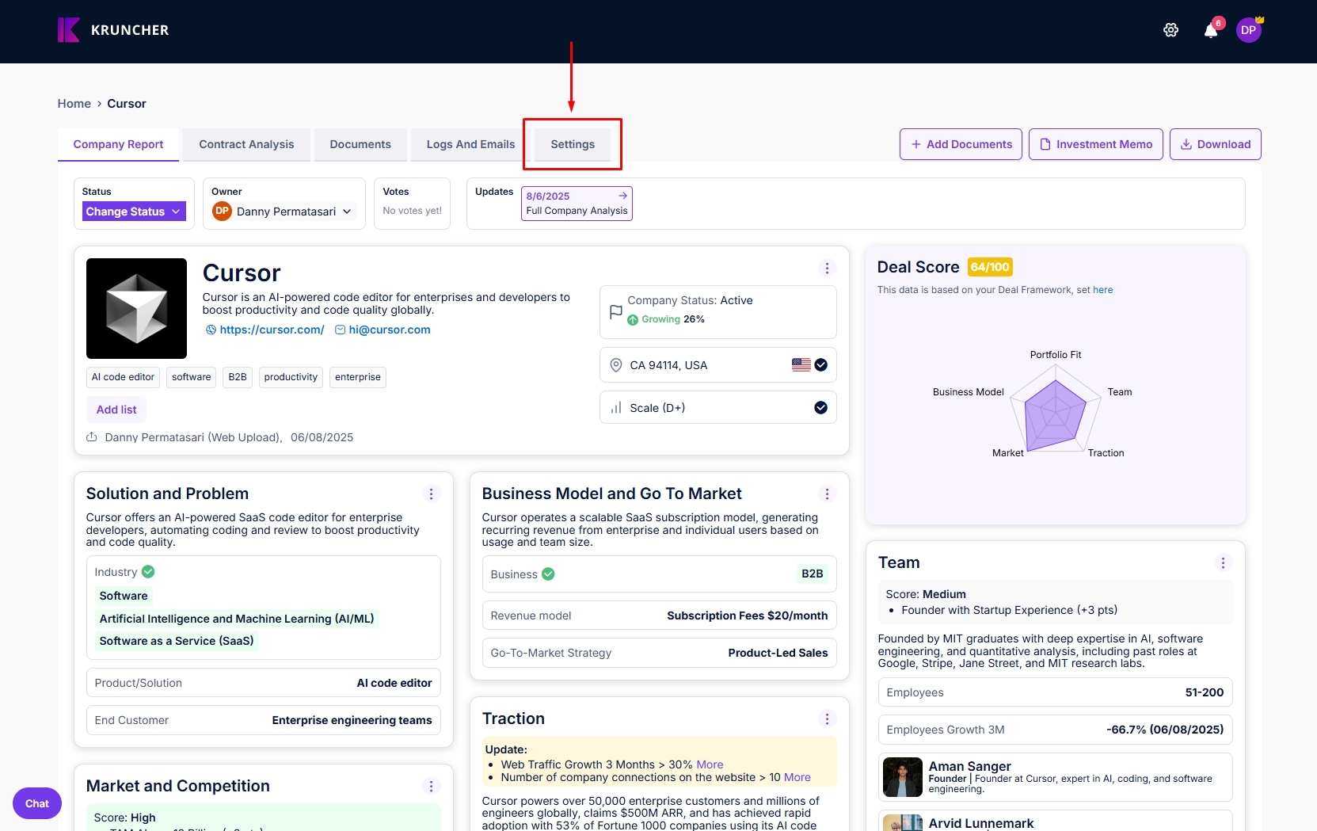Click 'Artificial Intelligence and Machine Learning (AI/ML)'

tap(237, 619)
